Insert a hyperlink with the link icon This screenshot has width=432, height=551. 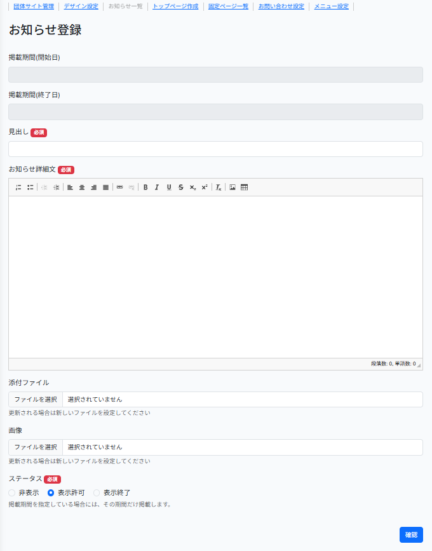[119, 187]
